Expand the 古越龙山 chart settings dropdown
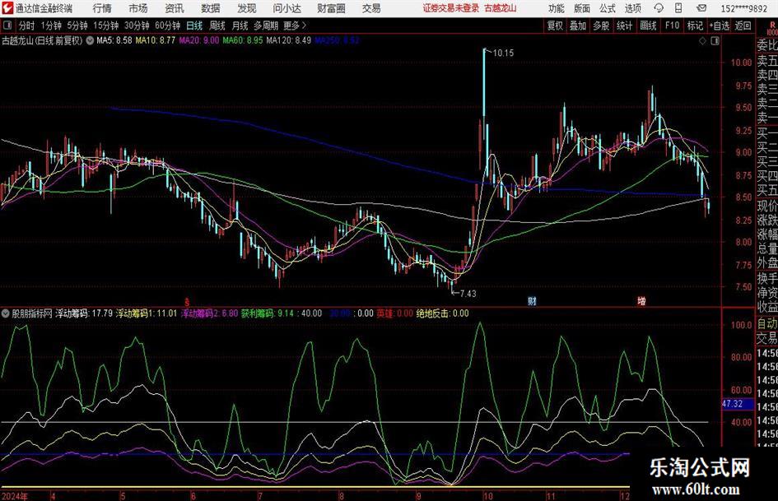Viewport: 778px width, 501px height. pyautogui.click(x=90, y=40)
